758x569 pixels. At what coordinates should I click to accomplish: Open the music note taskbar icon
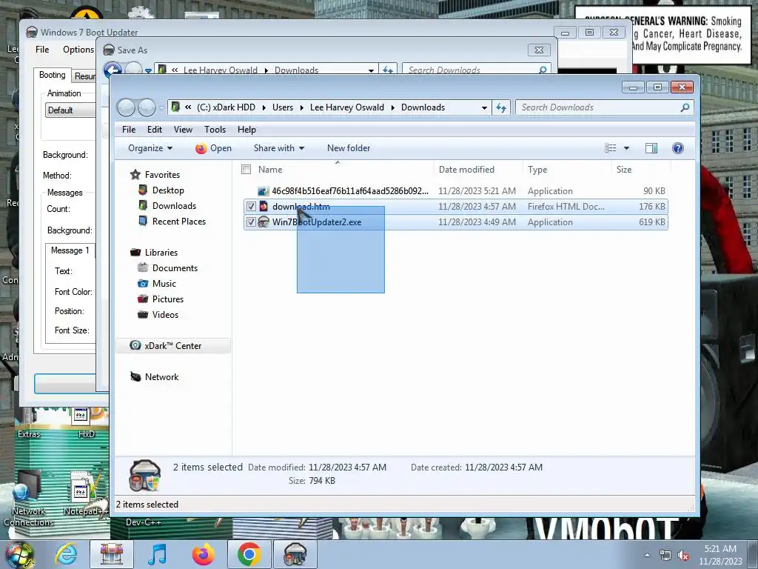click(x=157, y=554)
